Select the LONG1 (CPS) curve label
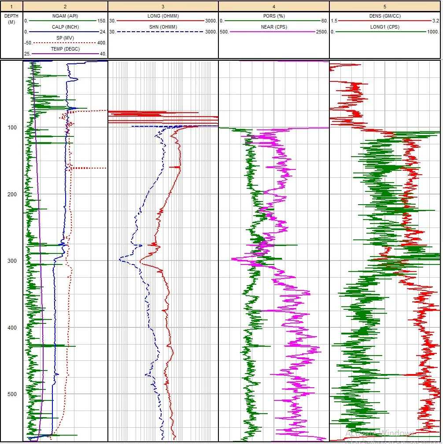Viewport: 443px width, 444px height. pos(385,27)
